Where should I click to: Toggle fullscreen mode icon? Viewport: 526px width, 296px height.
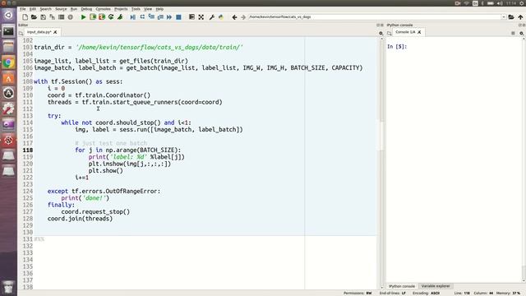201,16
